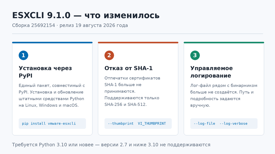Screen dimensions: 275x154
Task: Click the paragraph starting "Единый пакет, совместимый с PyPI"
Action: click(52, 95)
